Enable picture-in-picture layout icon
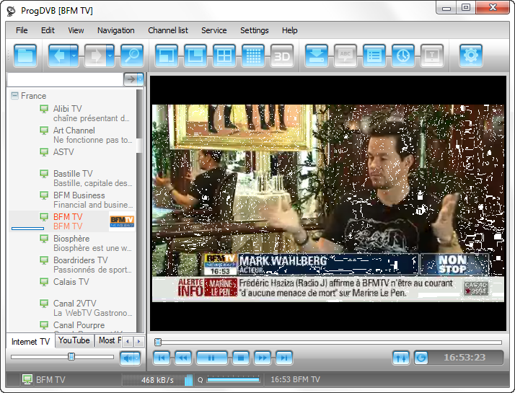515x393 pixels. click(195, 56)
